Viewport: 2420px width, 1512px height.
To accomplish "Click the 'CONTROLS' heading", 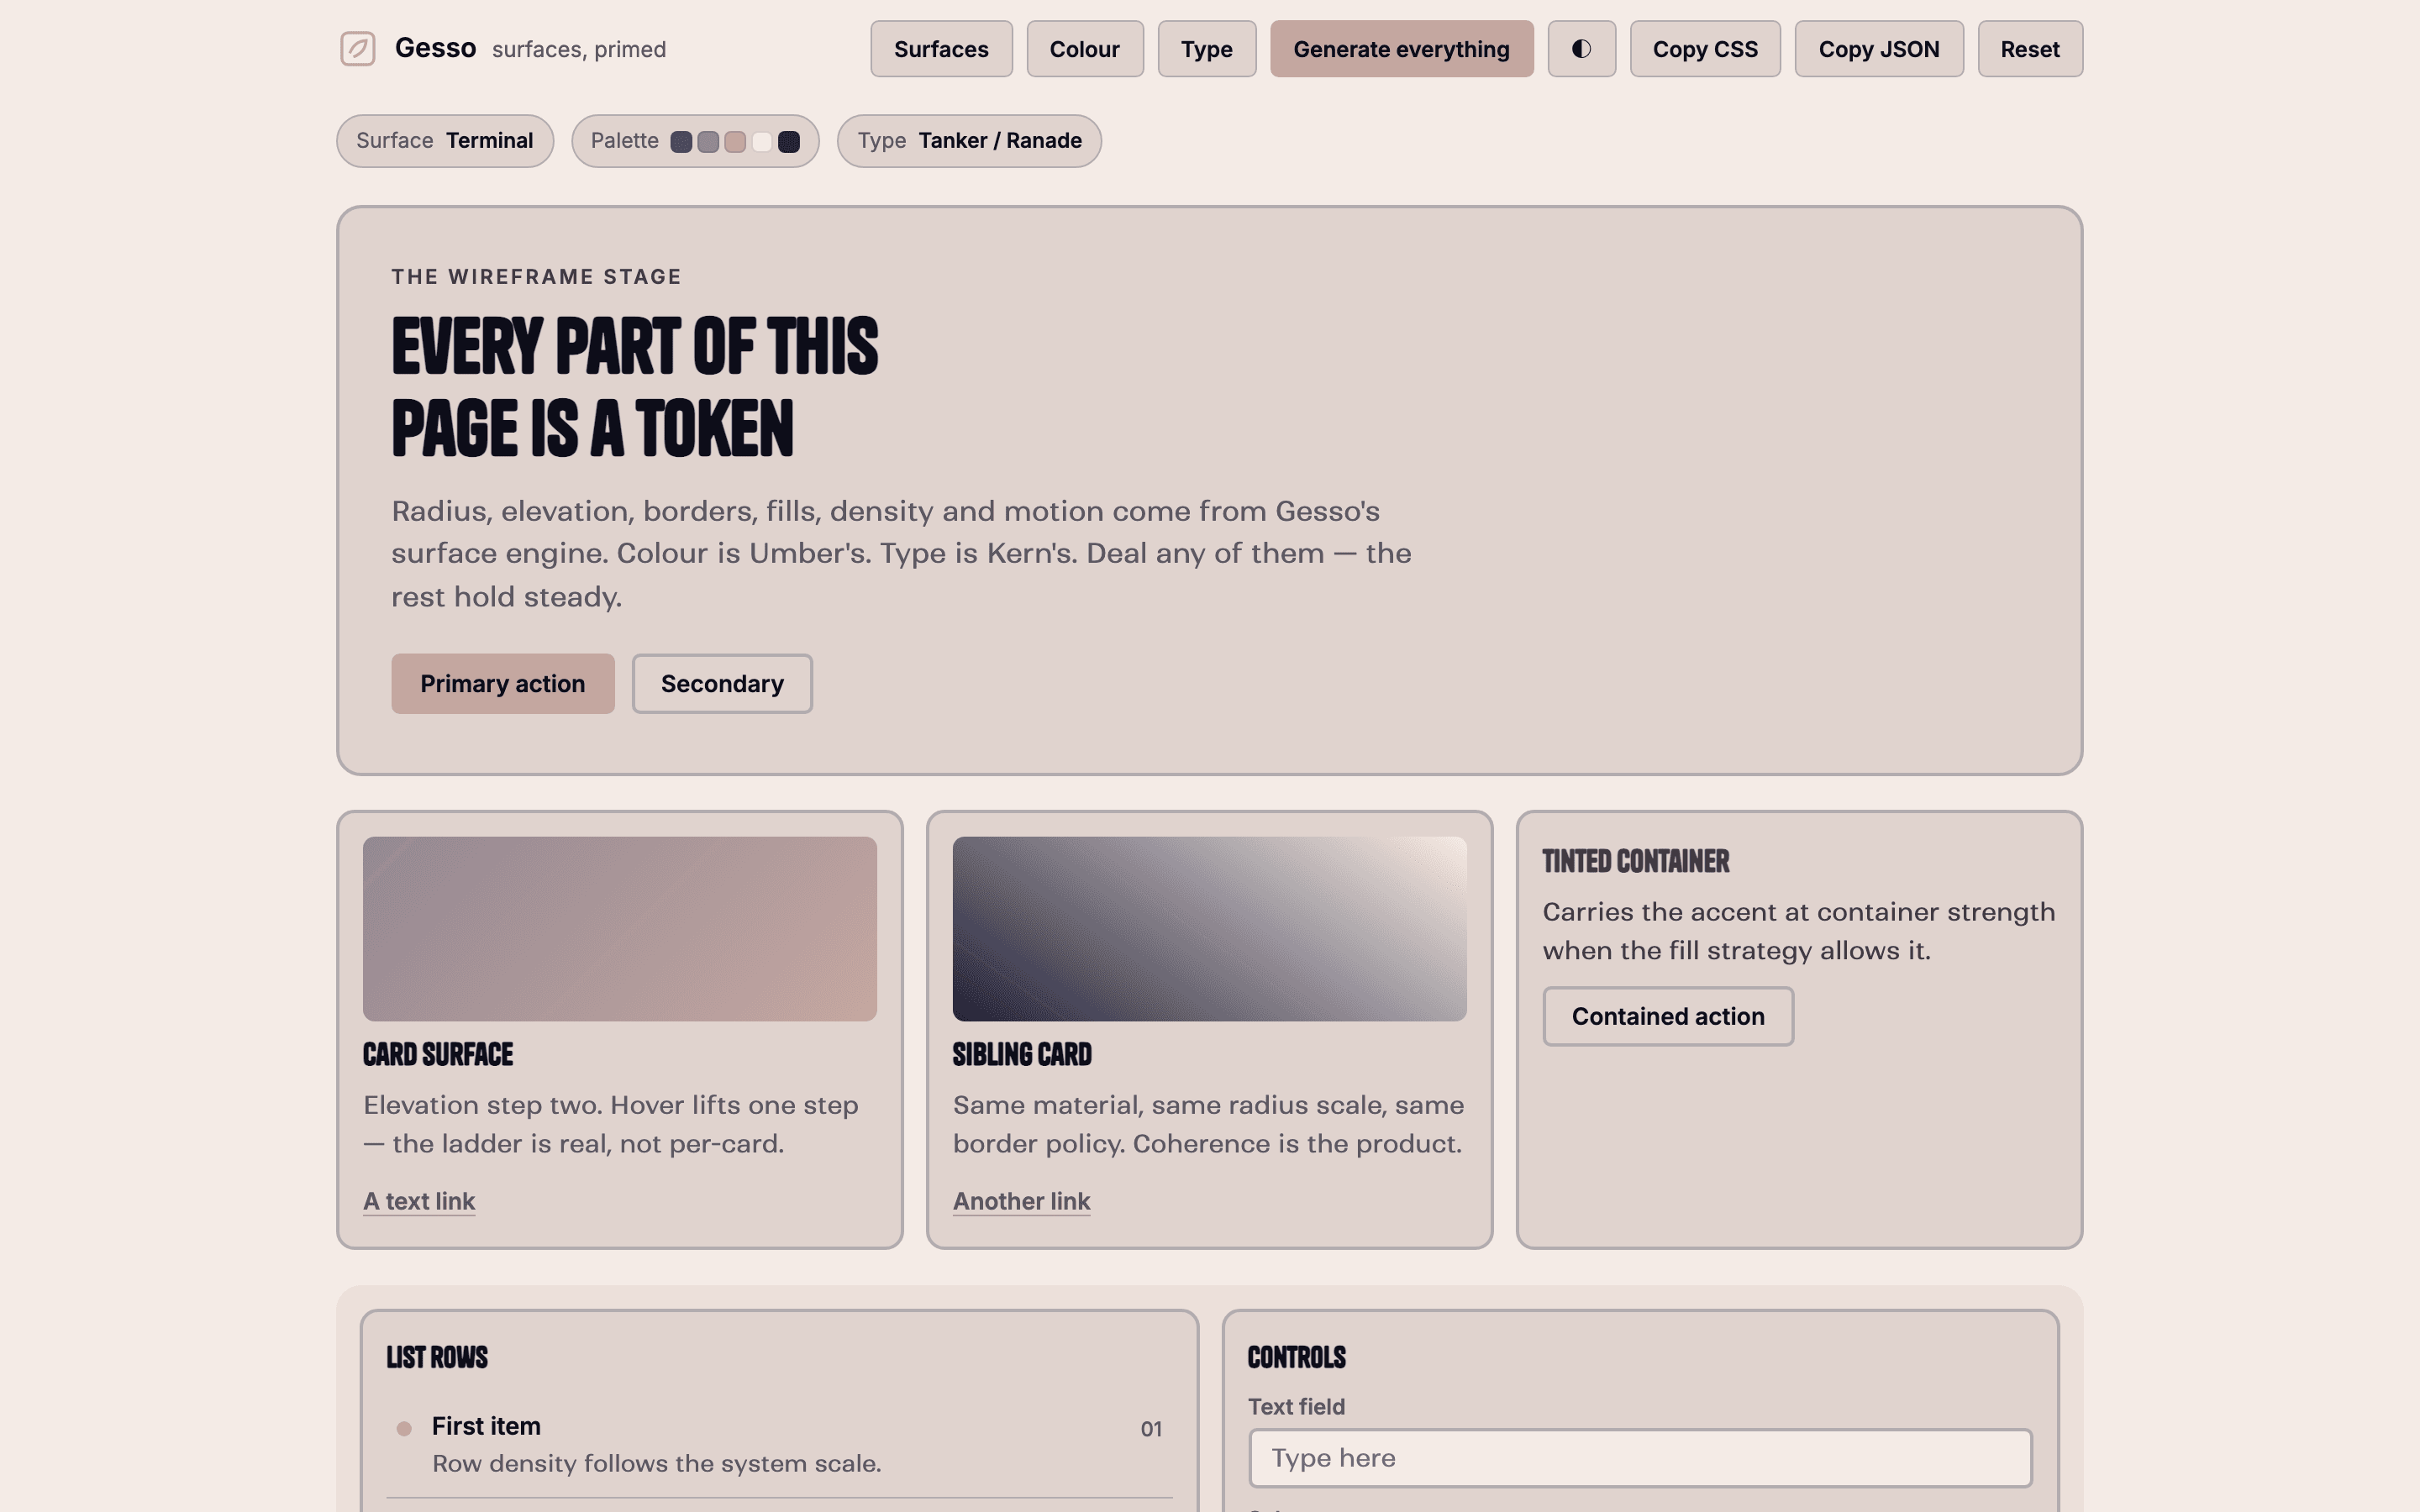I will pos(1297,1358).
